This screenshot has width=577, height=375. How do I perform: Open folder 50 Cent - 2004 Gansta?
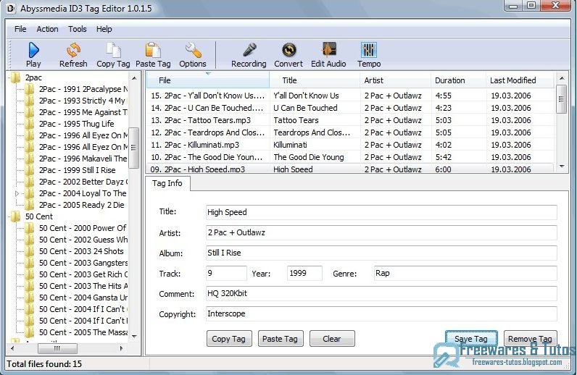[x=83, y=298]
